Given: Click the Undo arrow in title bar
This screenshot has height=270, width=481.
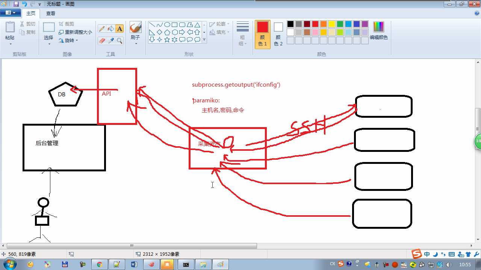Looking at the screenshot, I should coord(24,4).
